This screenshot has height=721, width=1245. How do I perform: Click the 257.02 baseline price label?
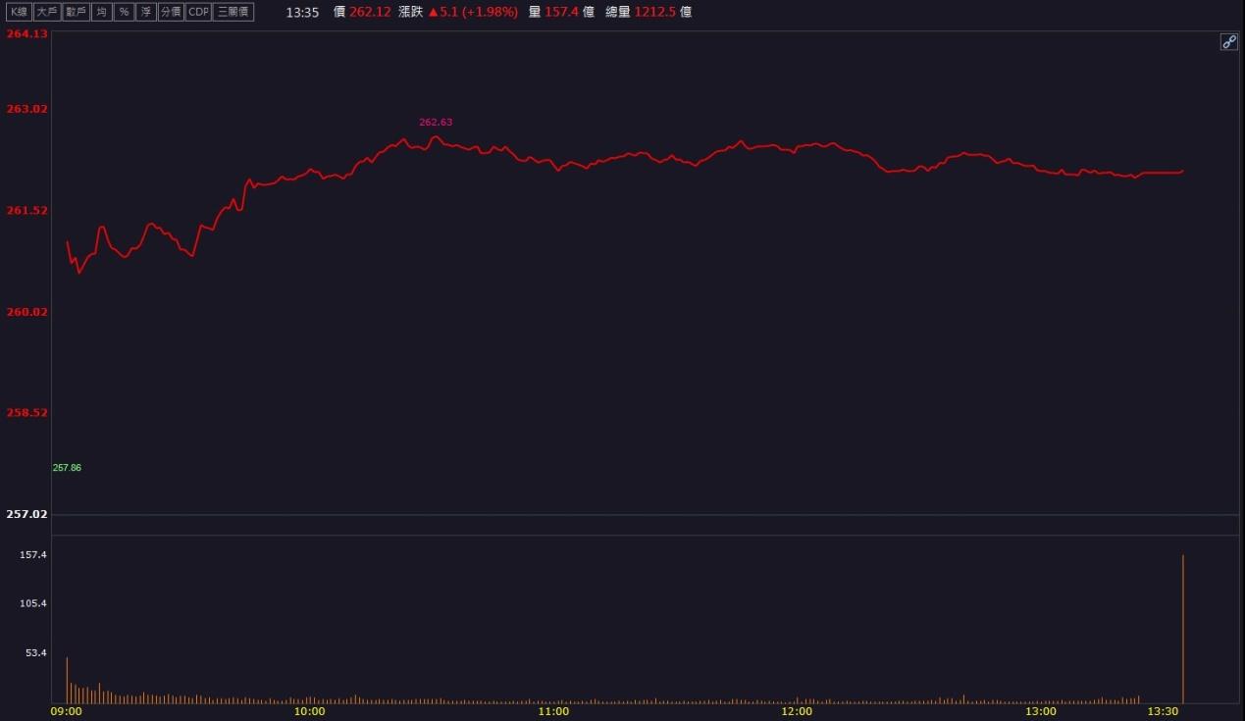26,514
